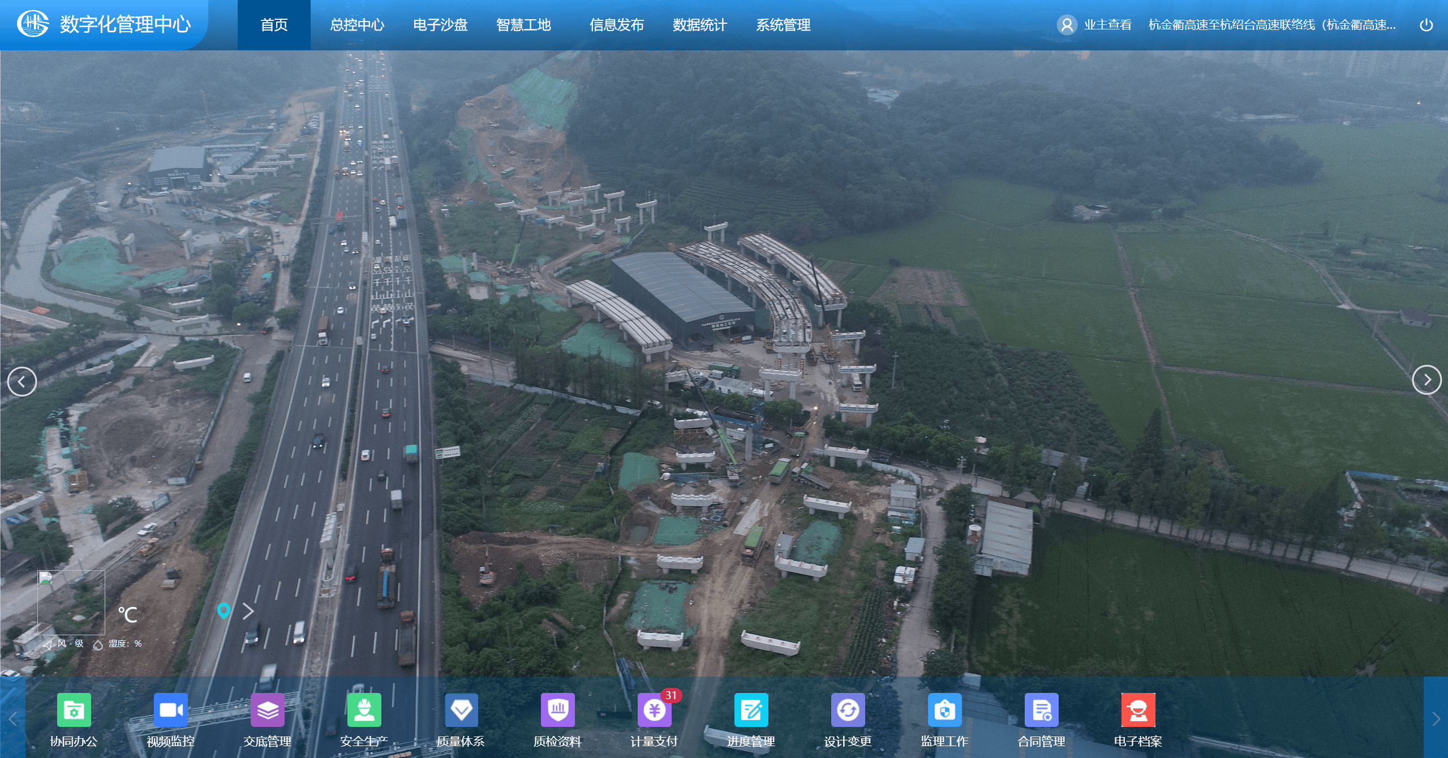Go back using the left carousel chevron
Viewport: 1448px width, 758px height.
[x=22, y=381]
